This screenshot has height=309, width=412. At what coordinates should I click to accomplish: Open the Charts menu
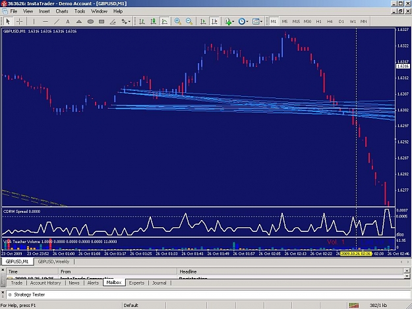coord(62,11)
